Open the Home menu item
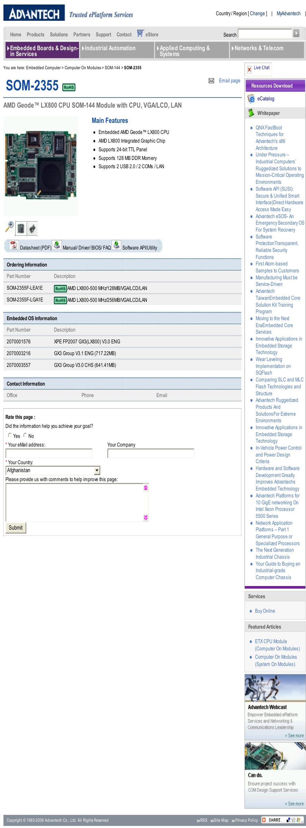This screenshot has width=306, height=828. [16, 35]
